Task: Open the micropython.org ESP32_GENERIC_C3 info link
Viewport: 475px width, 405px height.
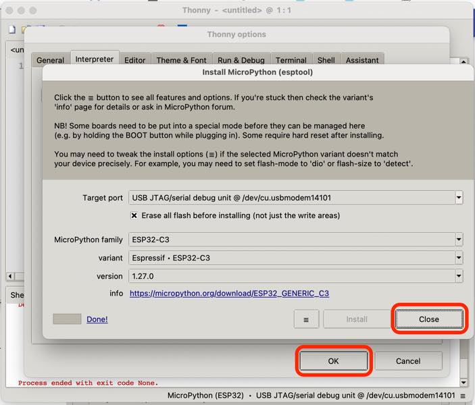Action: [229, 294]
